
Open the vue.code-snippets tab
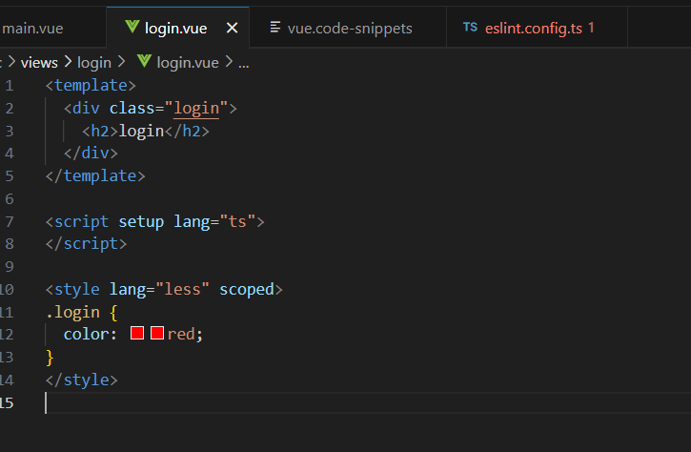[x=349, y=29]
